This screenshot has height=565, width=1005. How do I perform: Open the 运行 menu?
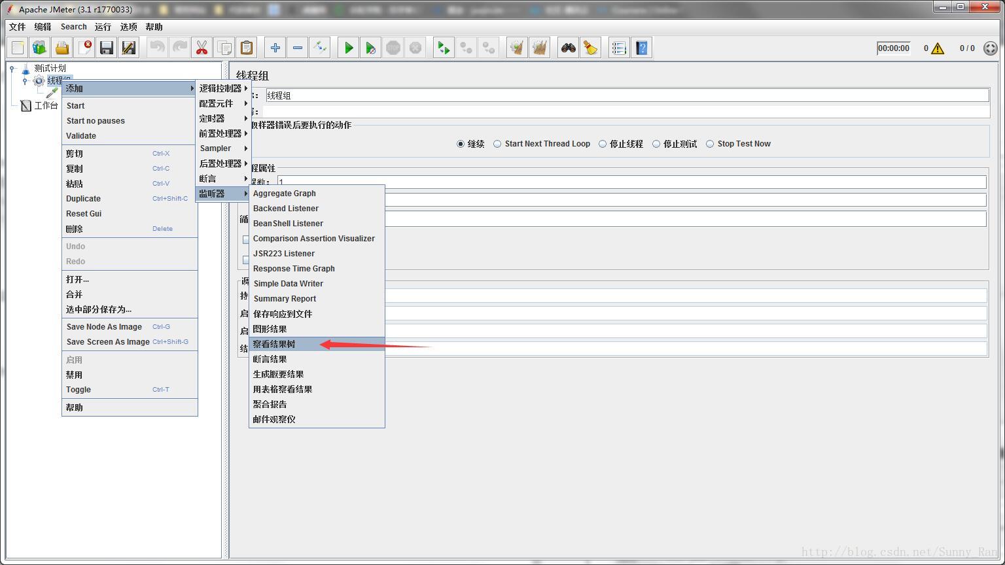click(103, 27)
